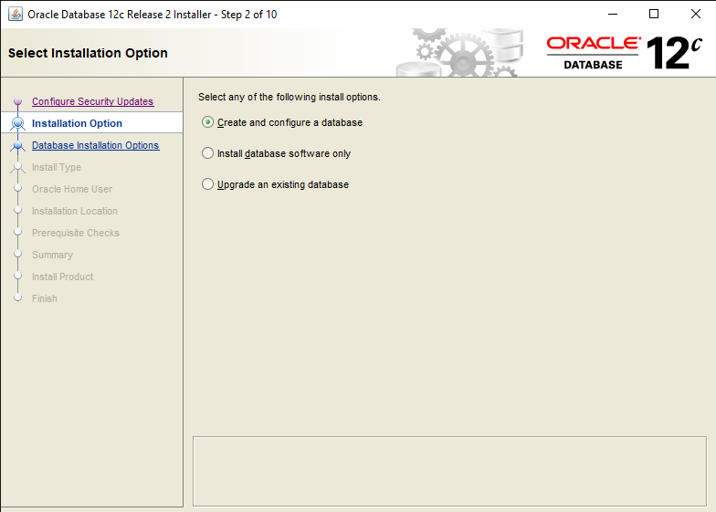
Task: Minimize the installer window
Action: 613,15
